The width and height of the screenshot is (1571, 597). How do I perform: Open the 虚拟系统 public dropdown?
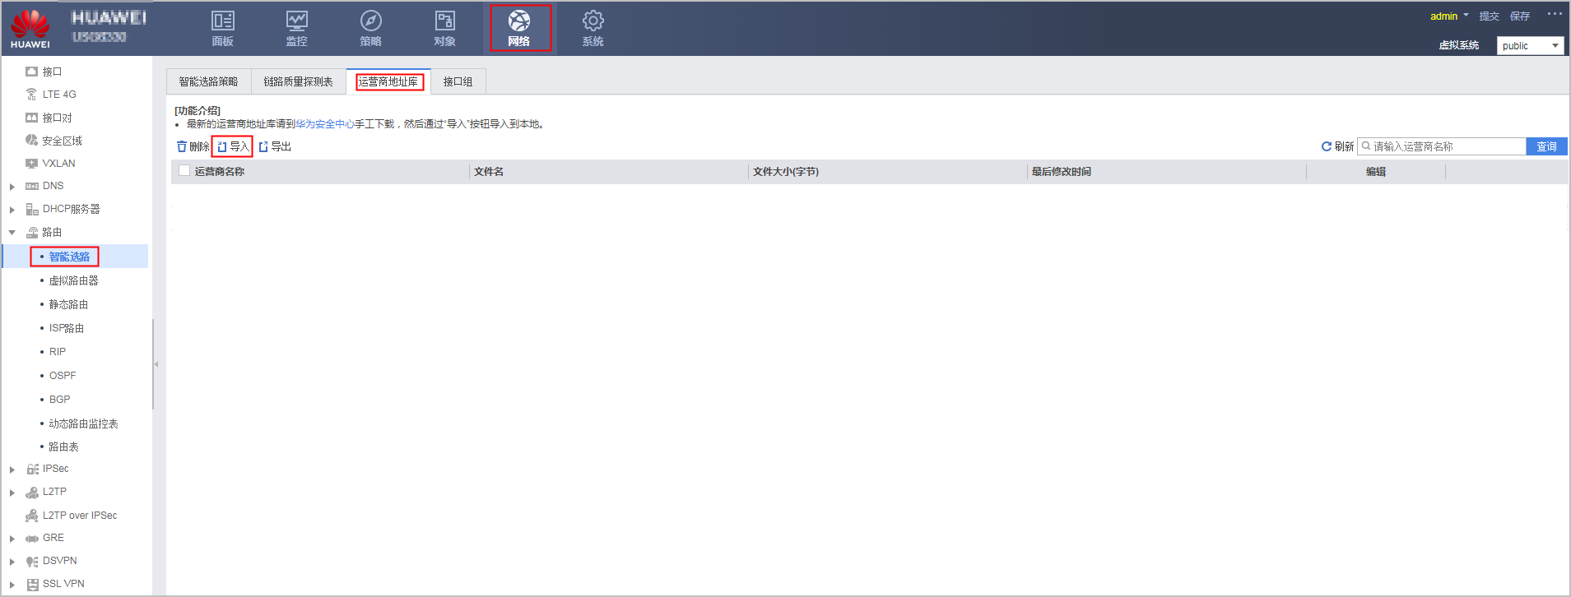click(x=1530, y=46)
